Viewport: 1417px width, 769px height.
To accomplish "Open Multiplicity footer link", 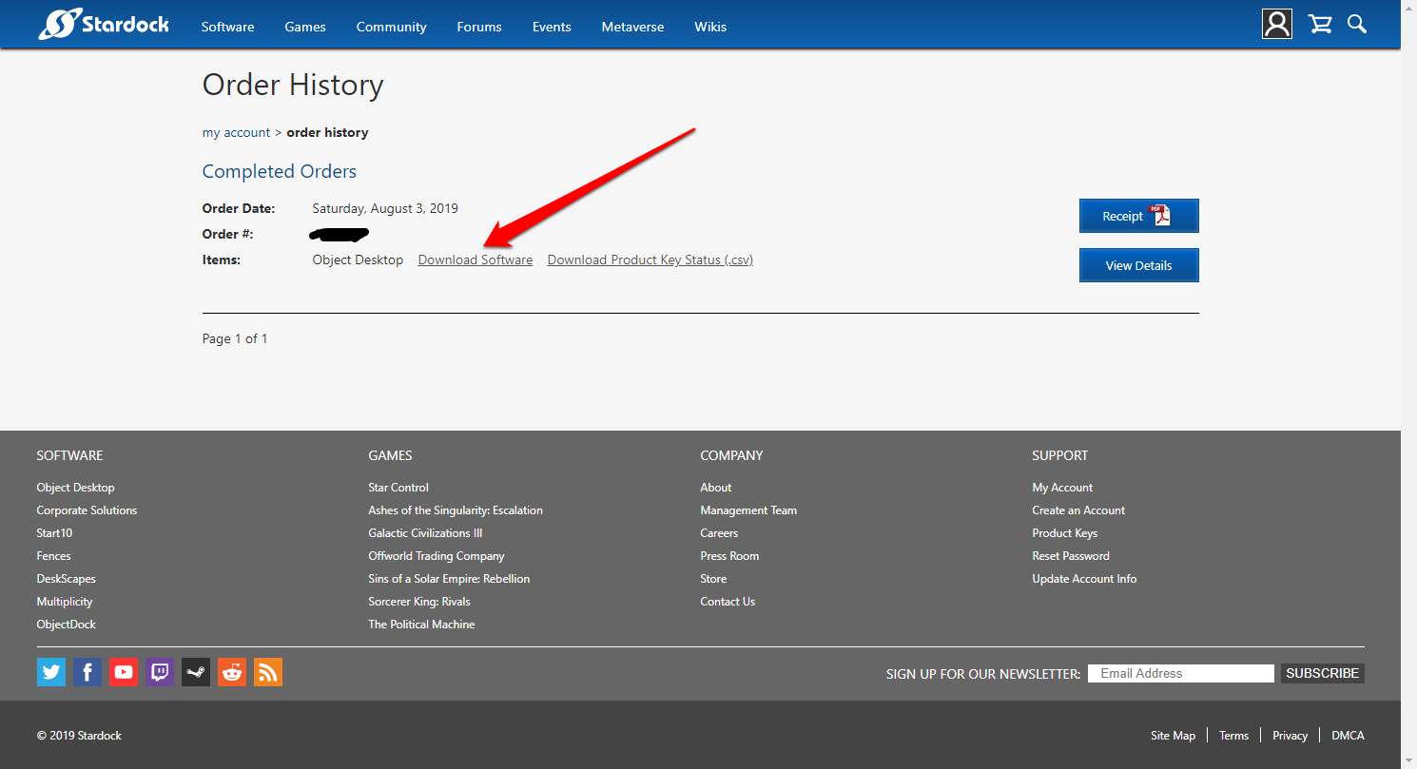I will [x=65, y=602].
